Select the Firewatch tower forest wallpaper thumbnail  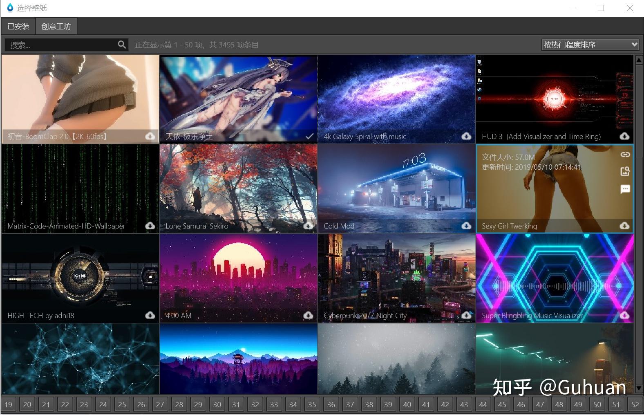pyautogui.click(x=238, y=359)
